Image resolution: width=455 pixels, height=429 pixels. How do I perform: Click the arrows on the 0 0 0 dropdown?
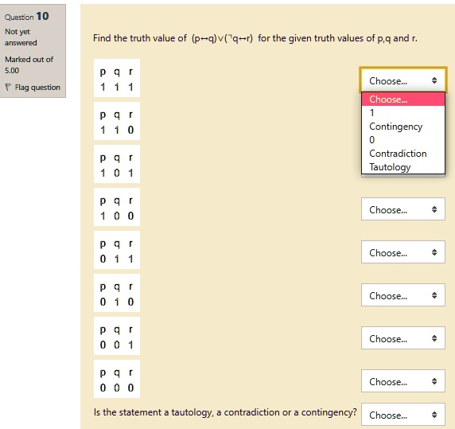coord(434,381)
